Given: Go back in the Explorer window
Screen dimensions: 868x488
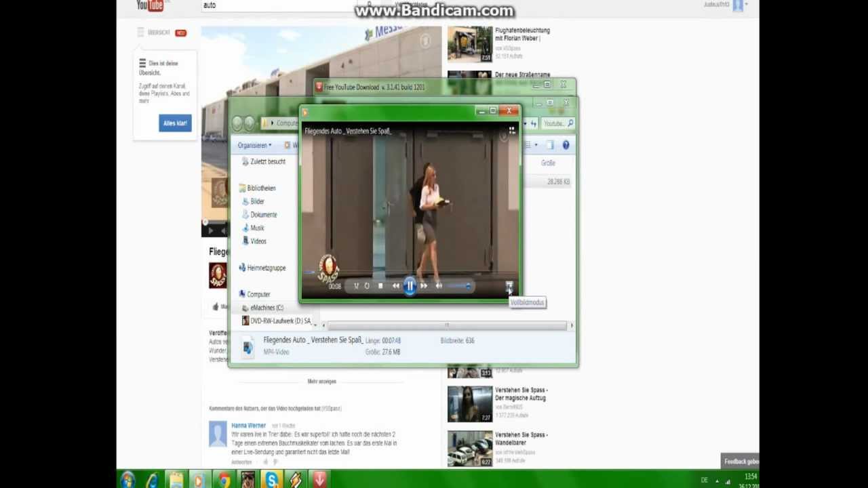Looking at the screenshot, I should point(237,123).
